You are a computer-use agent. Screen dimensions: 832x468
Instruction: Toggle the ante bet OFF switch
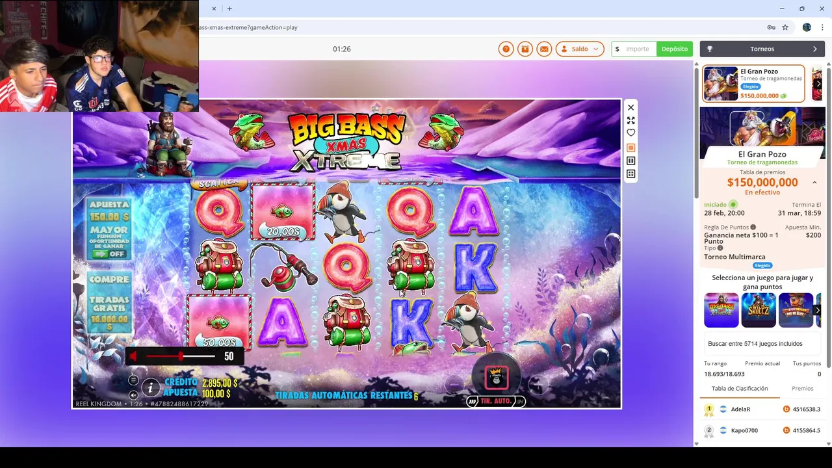point(109,254)
